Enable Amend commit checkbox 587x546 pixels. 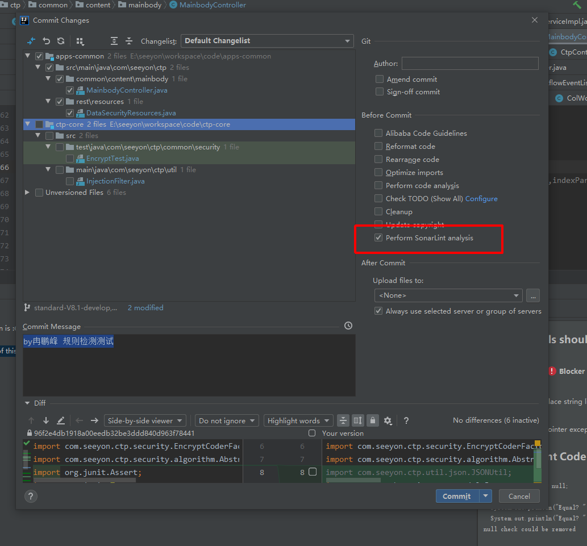click(x=379, y=79)
